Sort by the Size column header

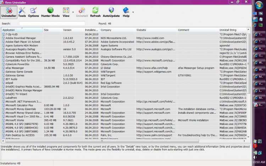point(52,30)
